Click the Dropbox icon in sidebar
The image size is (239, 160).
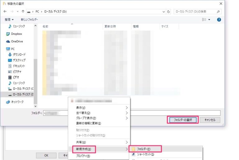point(8,34)
